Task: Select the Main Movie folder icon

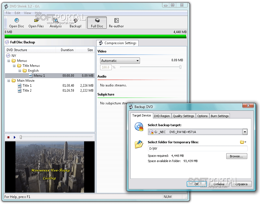Action: (14, 81)
